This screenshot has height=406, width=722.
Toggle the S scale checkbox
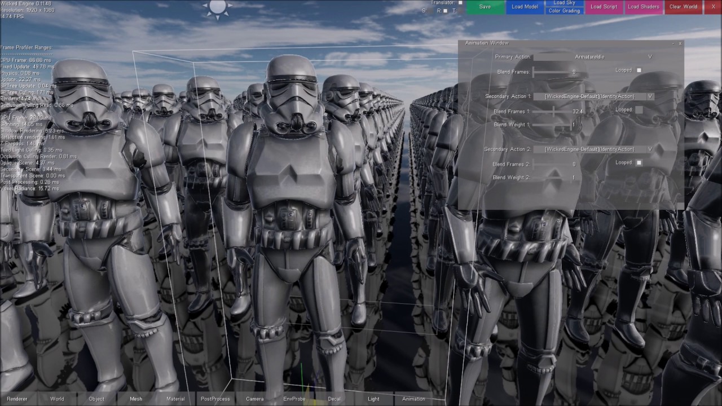[430, 11]
